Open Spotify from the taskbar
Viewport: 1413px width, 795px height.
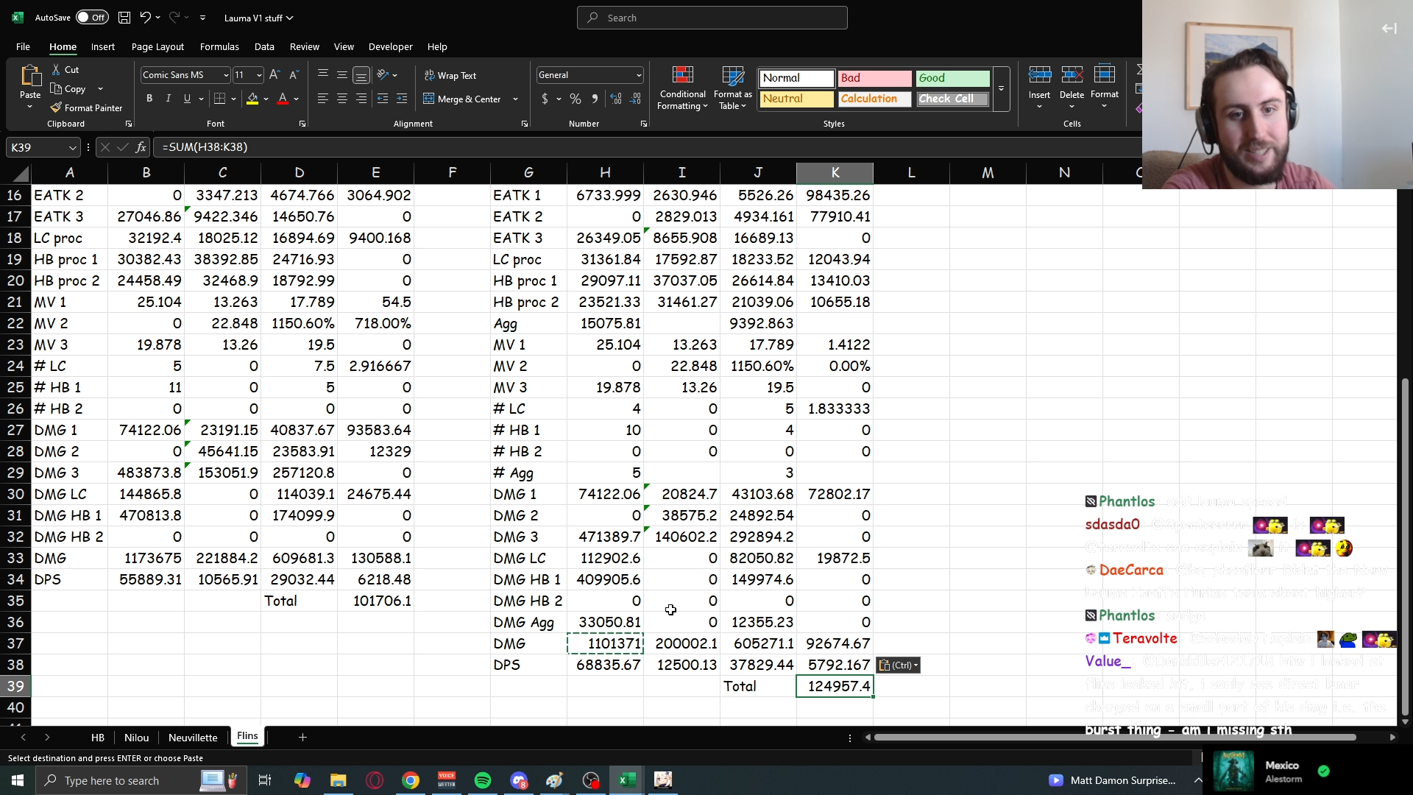coord(483,780)
